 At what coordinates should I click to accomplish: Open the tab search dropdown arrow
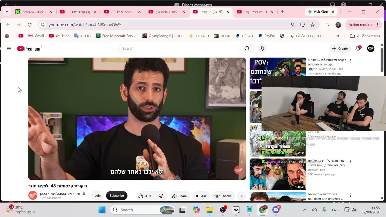[7, 12]
